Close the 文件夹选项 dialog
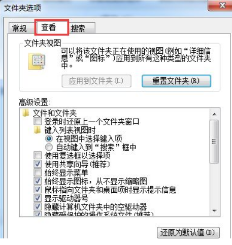This screenshot has height=245, width=232. click(x=220, y=5)
